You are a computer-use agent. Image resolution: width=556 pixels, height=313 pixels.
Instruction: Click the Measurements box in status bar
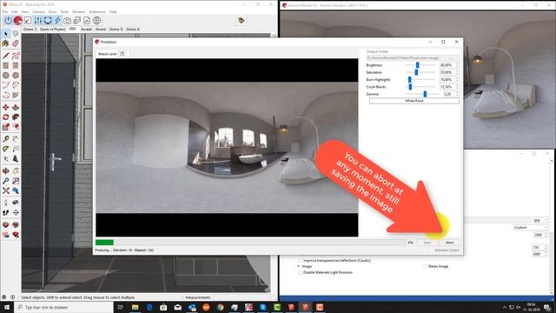[x=198, y=297]
